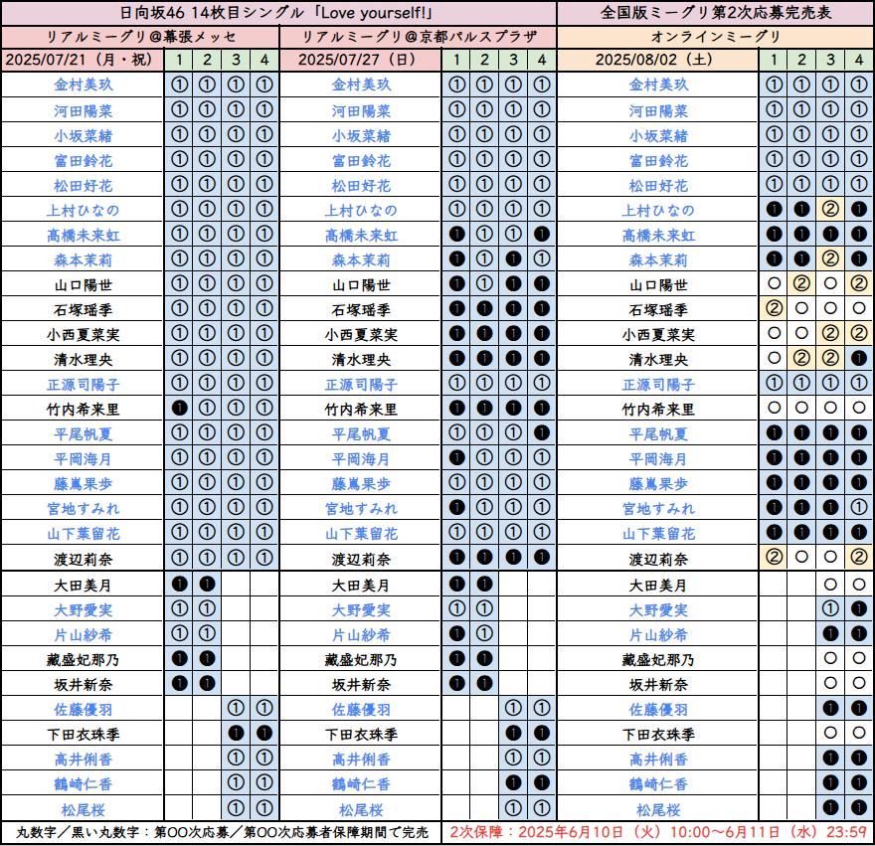Select 藤嶌果歩 in the 京都パルスプラザ list
Image resolution: width=875 pixels, height=846 pixels.
point(361,483)
